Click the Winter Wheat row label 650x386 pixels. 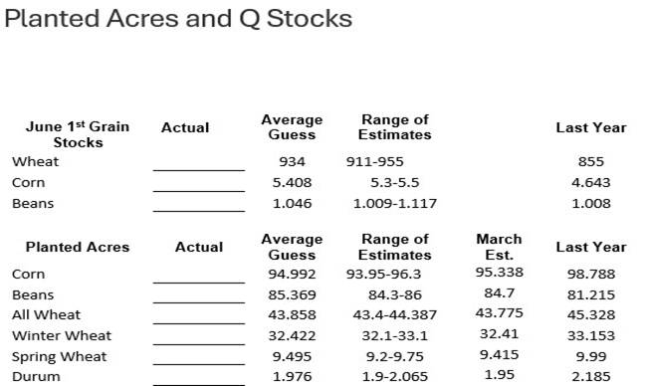pos(62,335)
